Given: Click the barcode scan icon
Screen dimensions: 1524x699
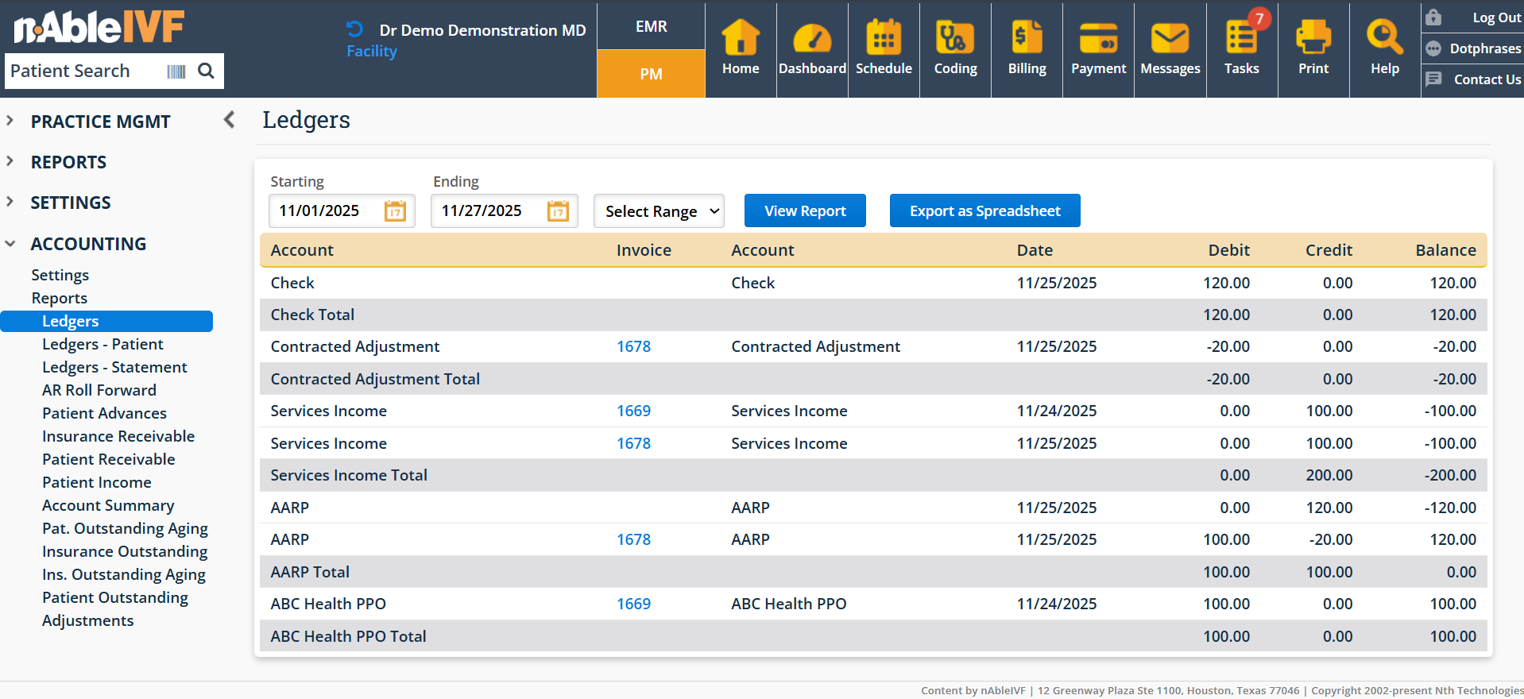Looking at the screenshot, I should tap(176, 71).
